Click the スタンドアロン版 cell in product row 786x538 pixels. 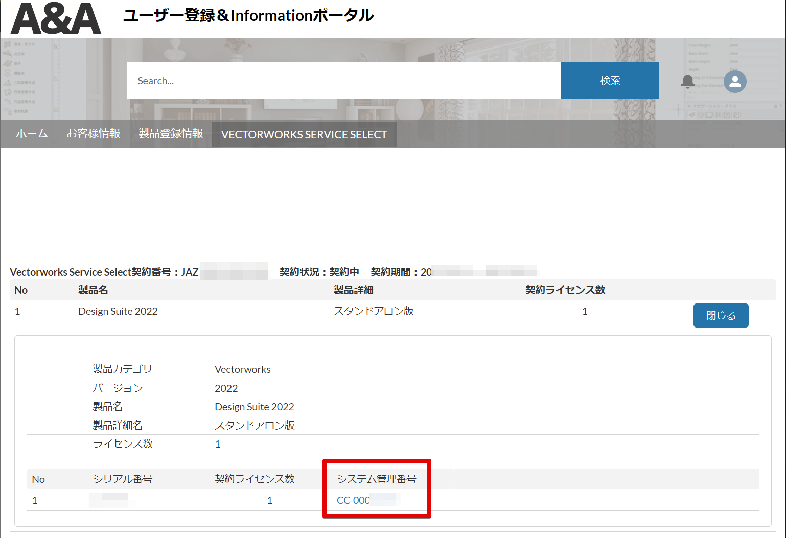pos(374,311)
